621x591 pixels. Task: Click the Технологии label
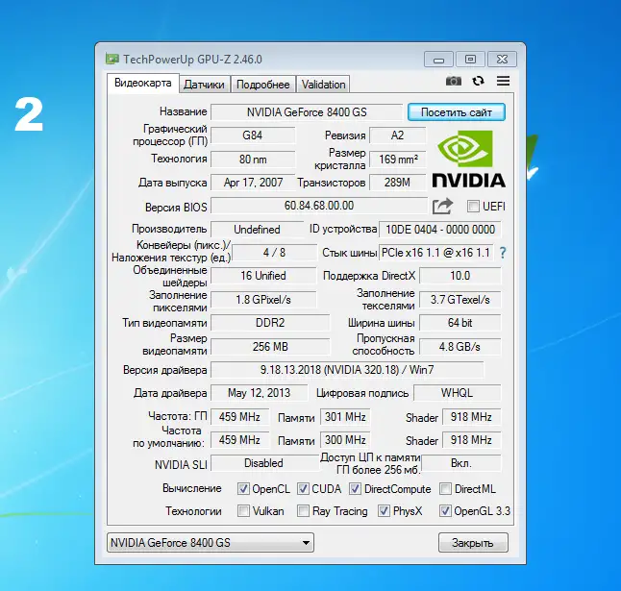pyautogui.click(x=193, y=511)
